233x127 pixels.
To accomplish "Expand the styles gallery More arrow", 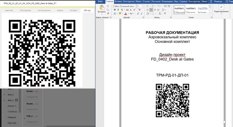I will pyautogui.click(x=210, y=13).
